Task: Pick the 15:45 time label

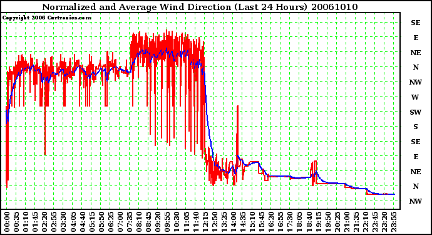Action: click(262, 222)
